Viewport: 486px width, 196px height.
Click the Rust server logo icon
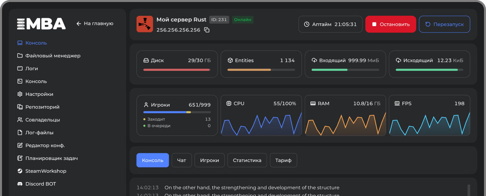tap(145, 24)
